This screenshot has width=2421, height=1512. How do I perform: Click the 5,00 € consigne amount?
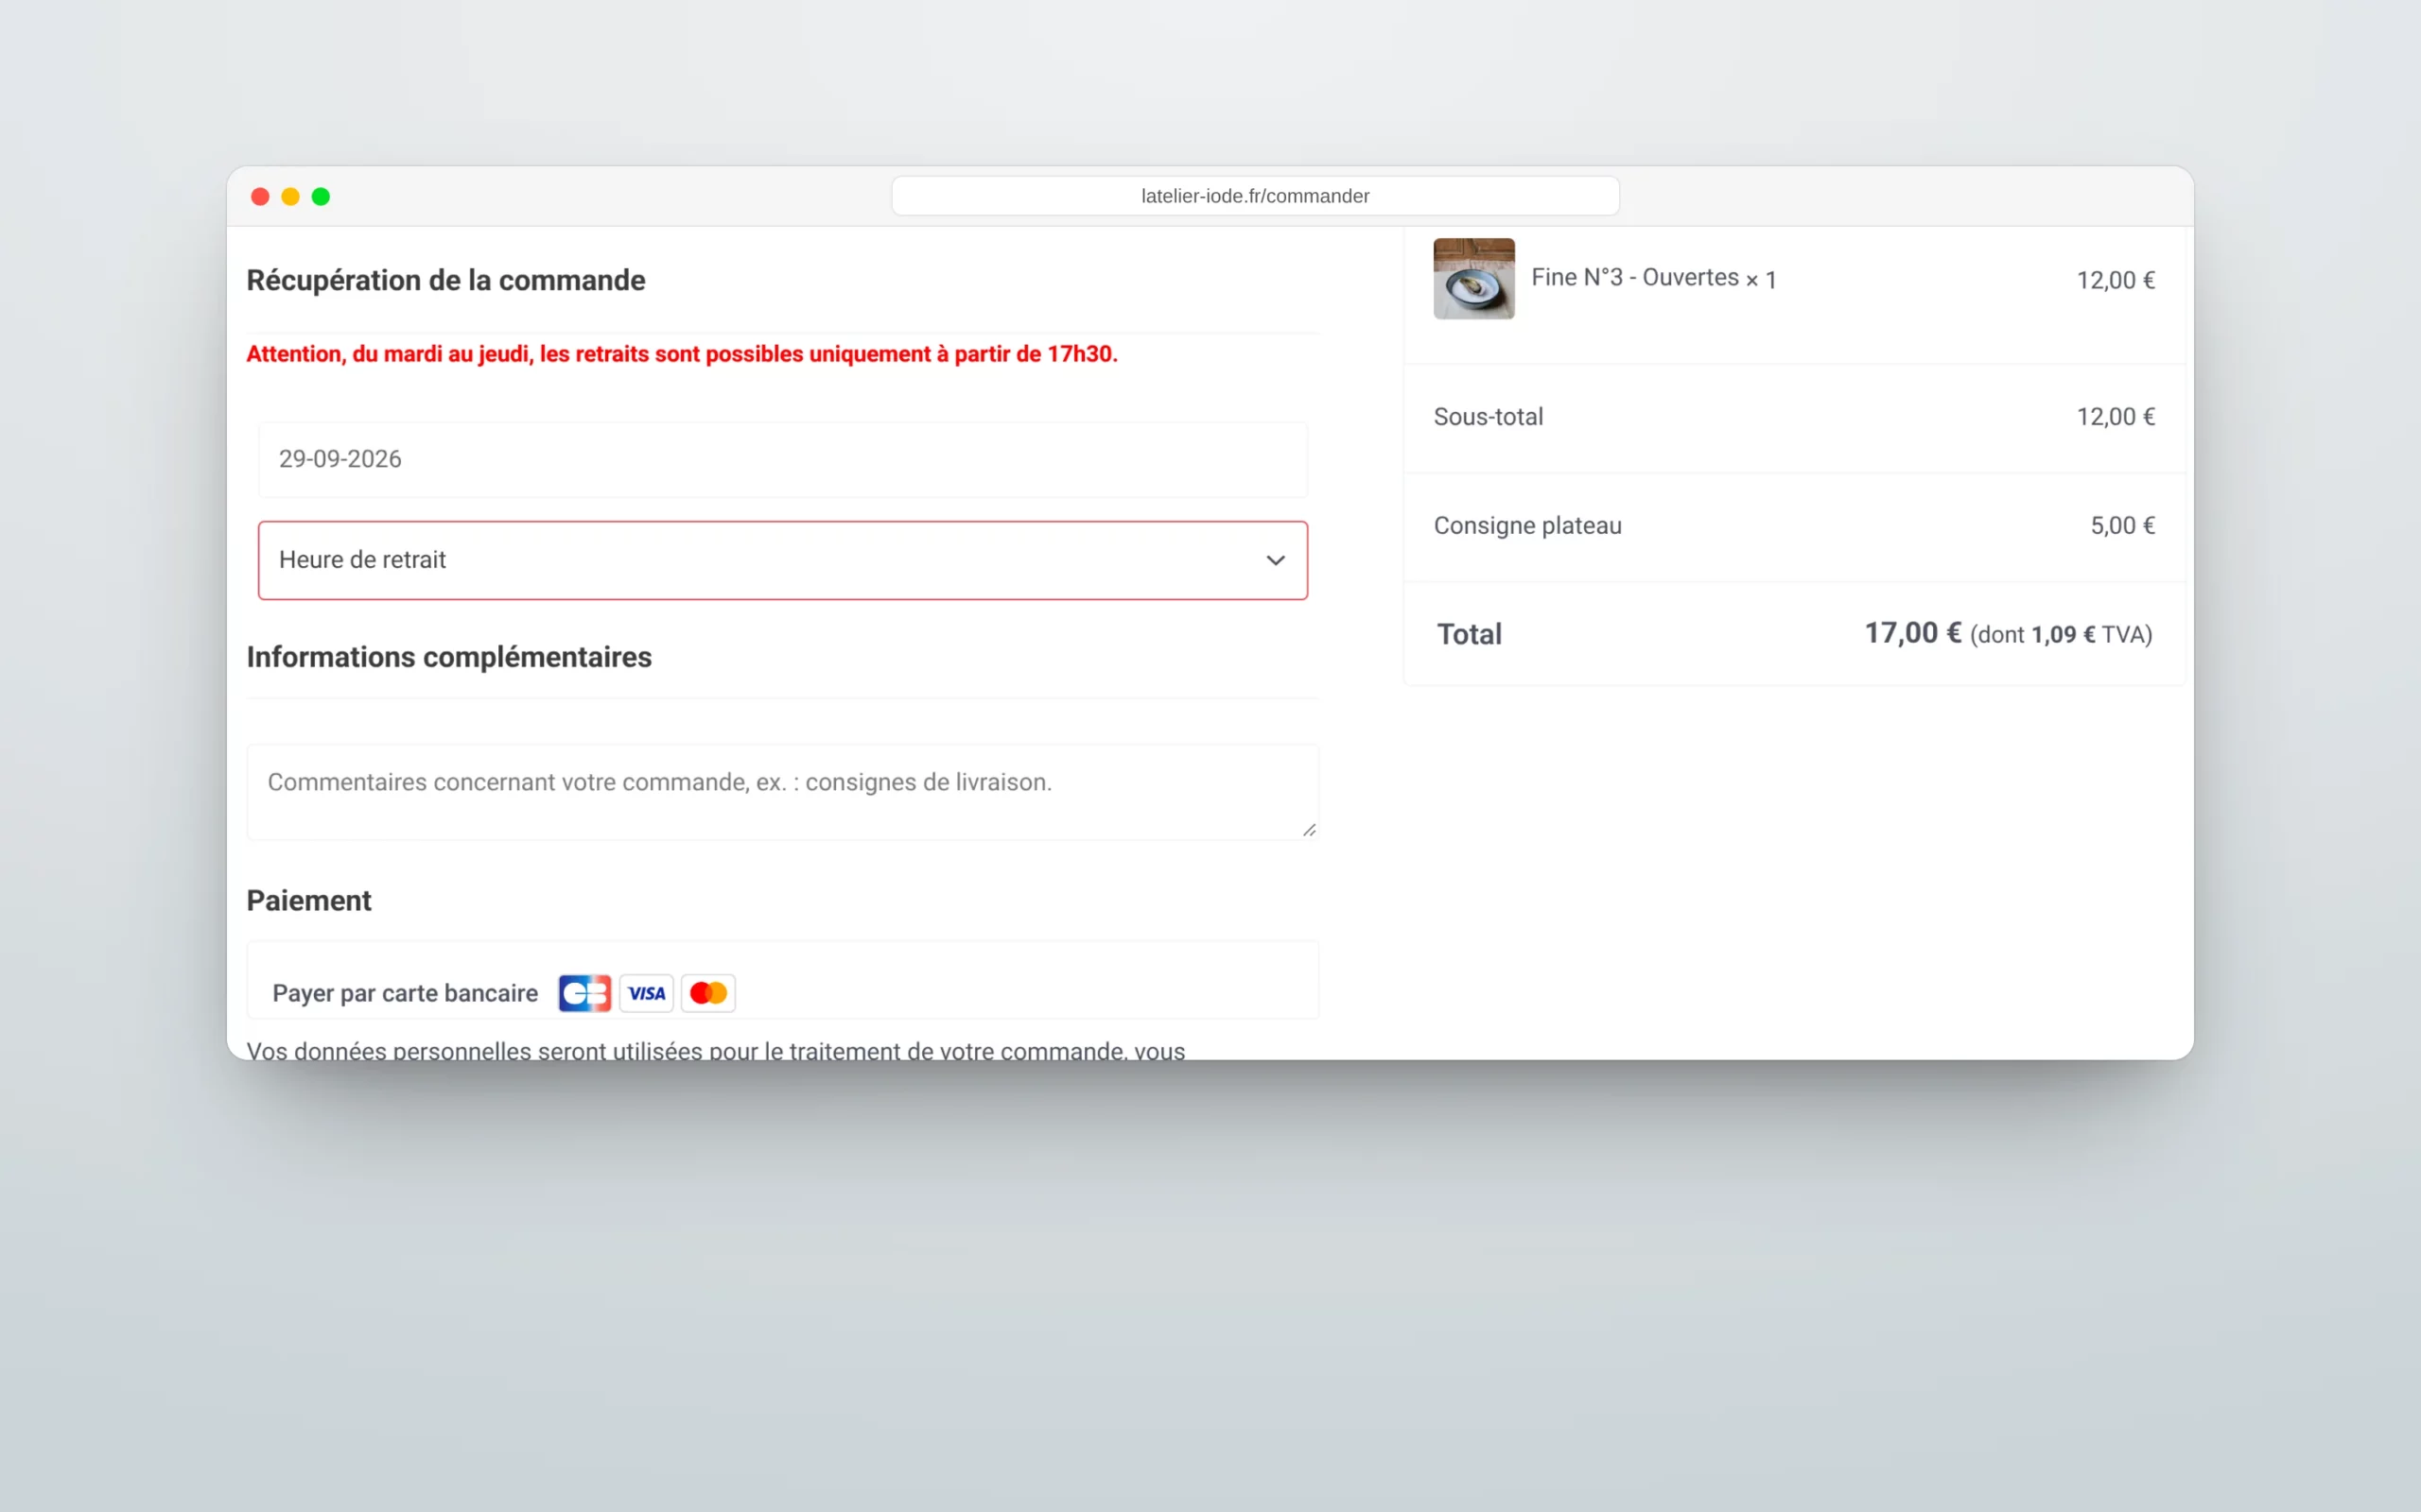[2122, 525]
